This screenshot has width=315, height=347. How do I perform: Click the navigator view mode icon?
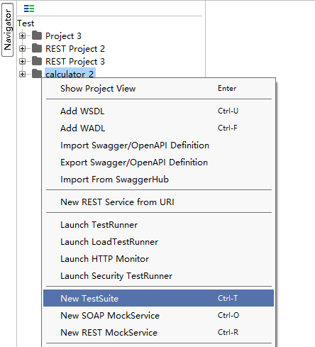[x=29, y=9]
